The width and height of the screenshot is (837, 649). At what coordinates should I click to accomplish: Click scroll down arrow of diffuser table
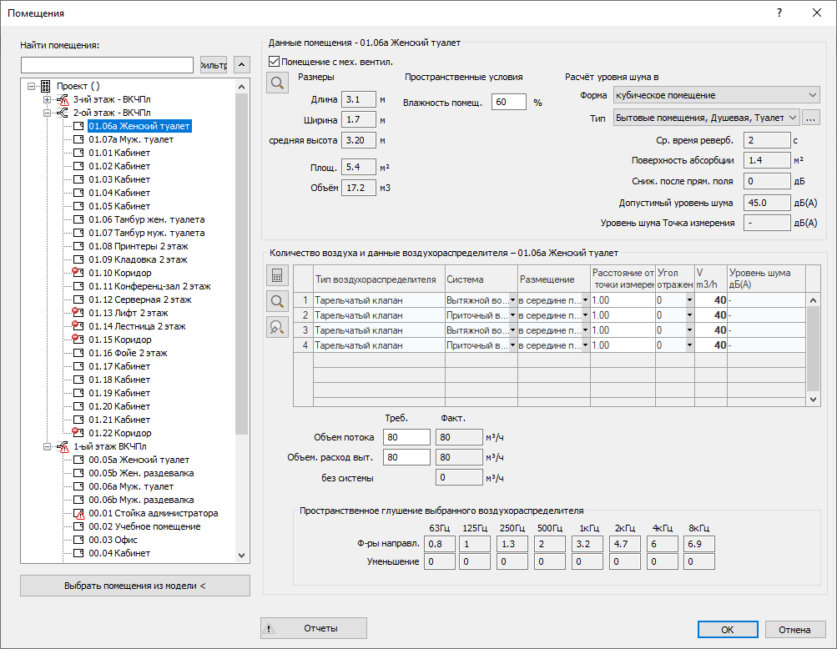(x=813, y=400)
